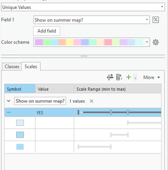Image resolution: width=168 pixels, height=170 pixels.
Task: Open the Field 1 dropdown
Action: point(92,20)
